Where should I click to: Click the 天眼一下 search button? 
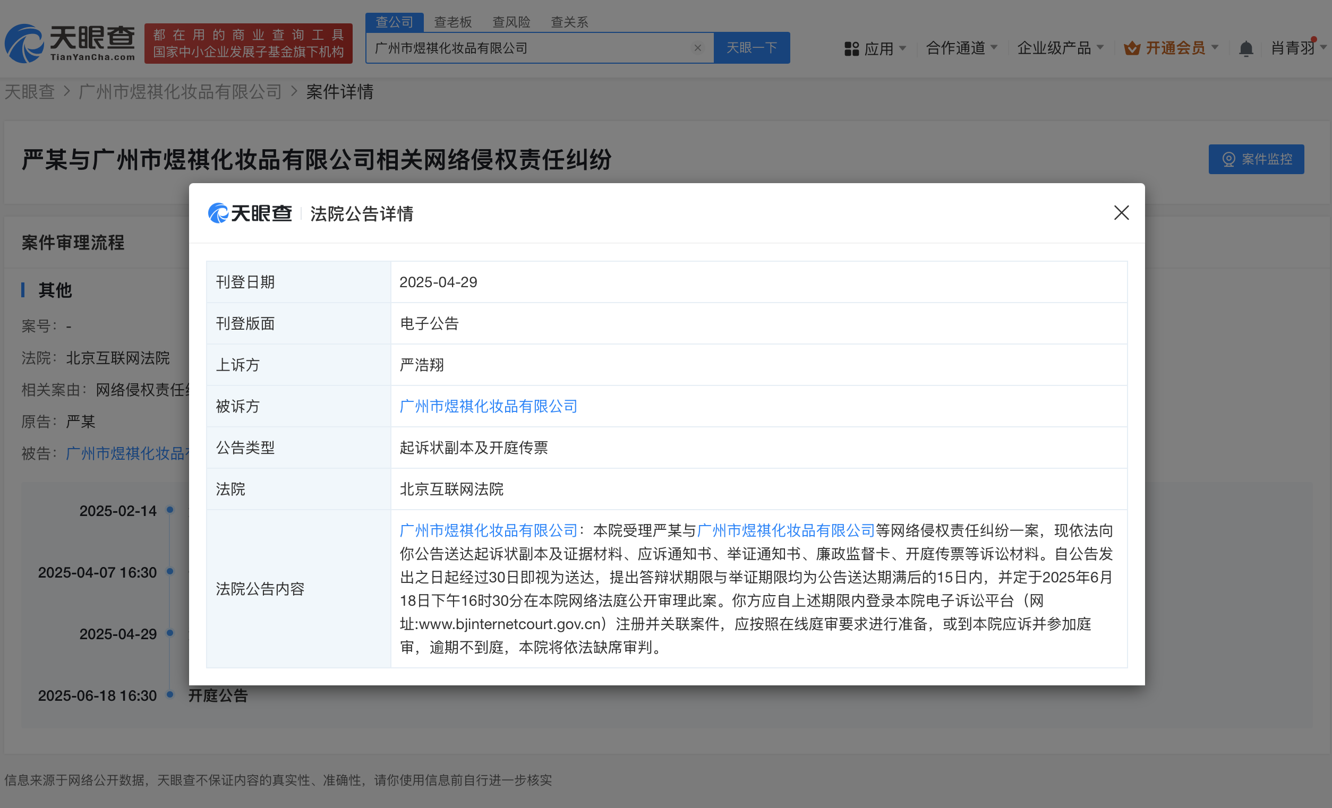pos(752,48)
